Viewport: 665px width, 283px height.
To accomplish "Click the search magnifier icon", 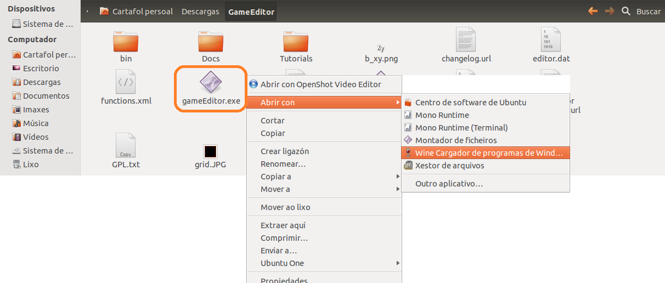I will pos(625,11).
